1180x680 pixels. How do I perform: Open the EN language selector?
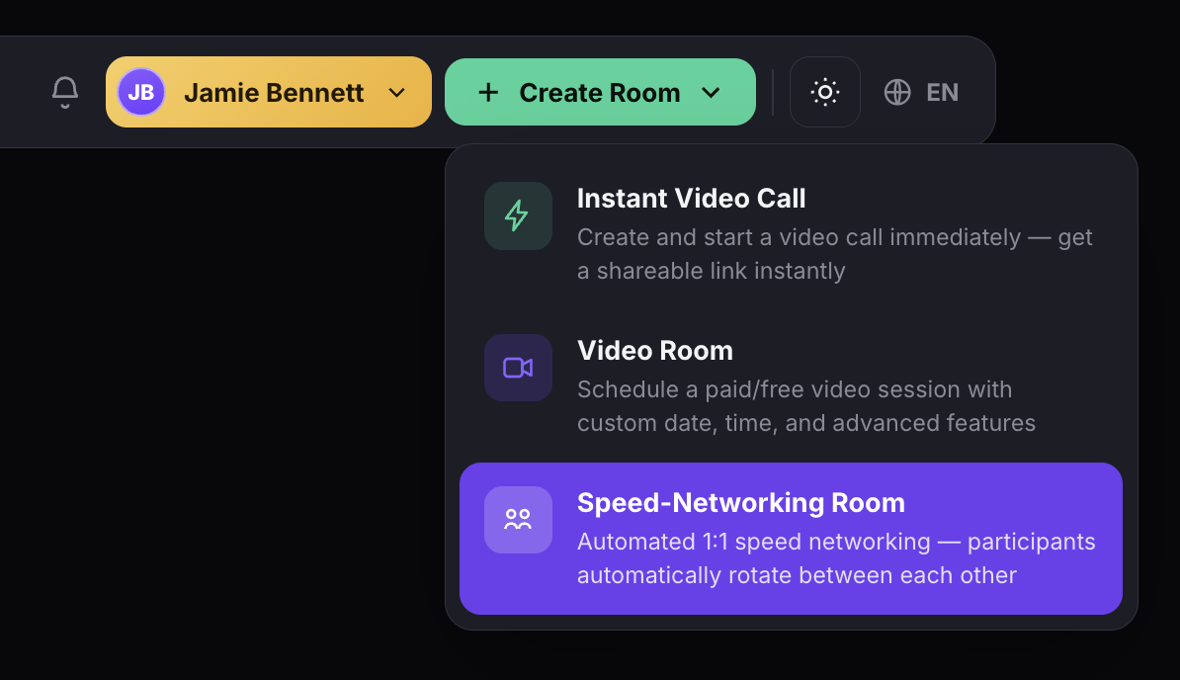(921, 93)
